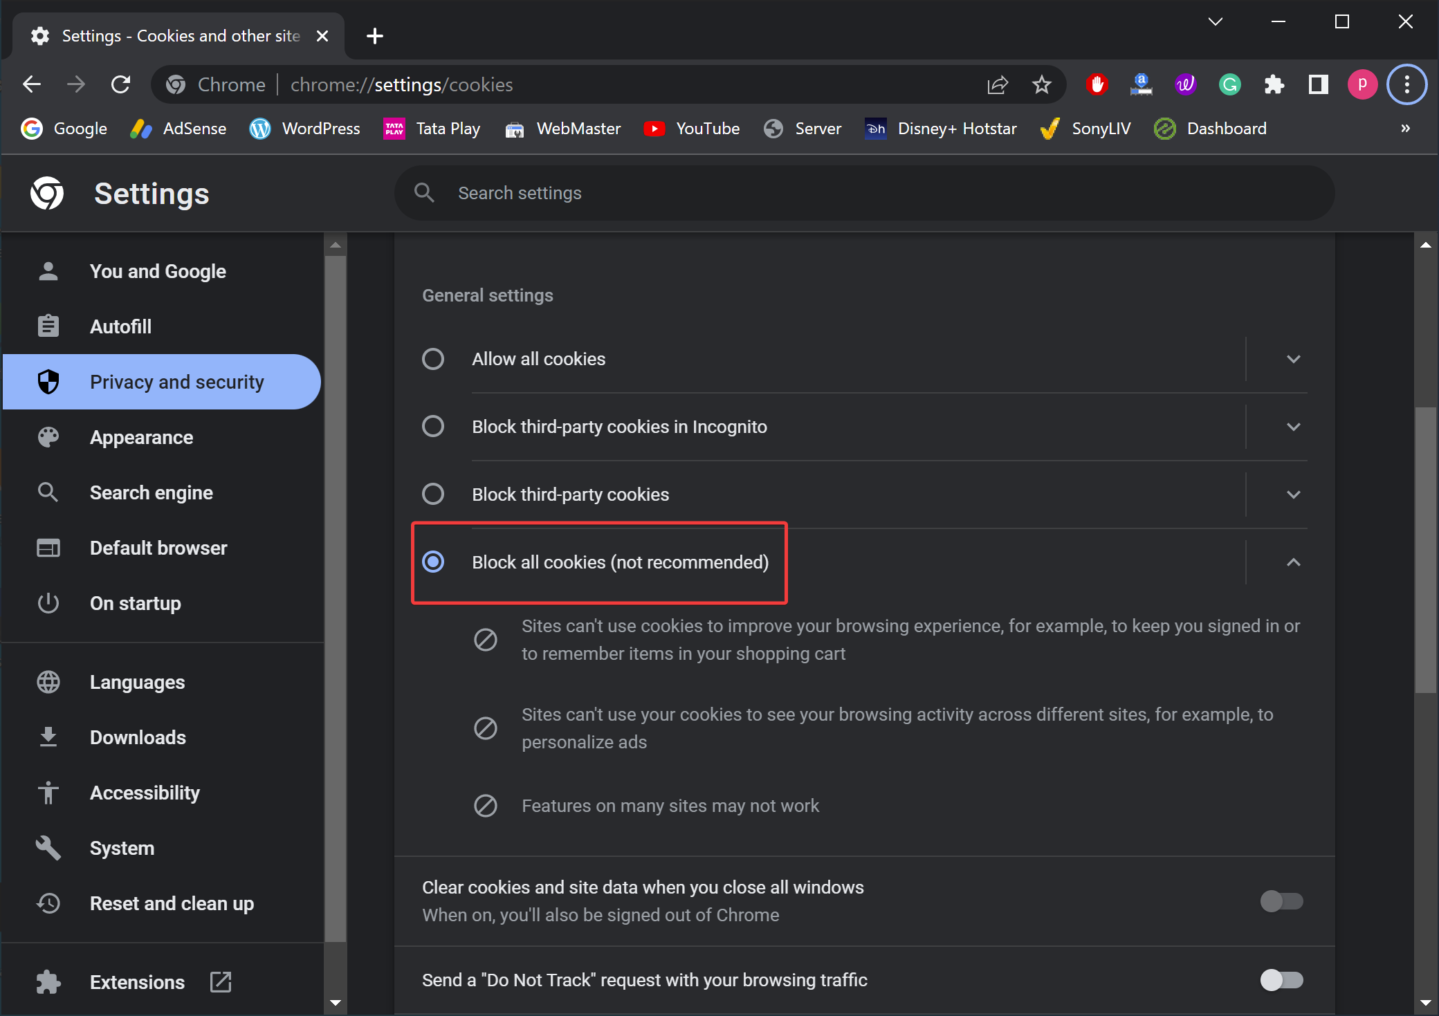Open Default browser settings section
This screenshot has width=1439, height=1016.
tap(162, 548)
